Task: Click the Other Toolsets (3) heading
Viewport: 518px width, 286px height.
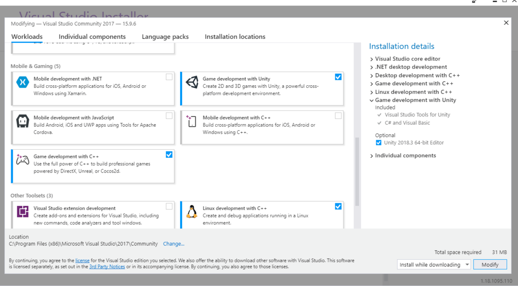Action: click(31, 196)
